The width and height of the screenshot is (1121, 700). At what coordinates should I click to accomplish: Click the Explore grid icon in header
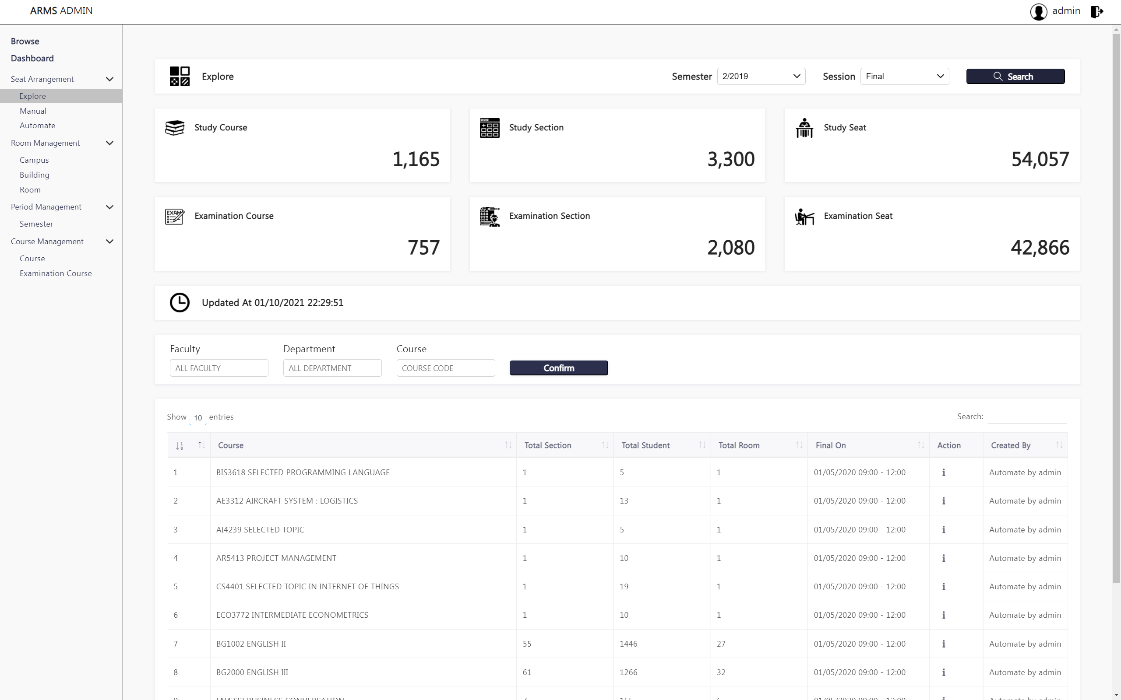click(x=180, y=77)
